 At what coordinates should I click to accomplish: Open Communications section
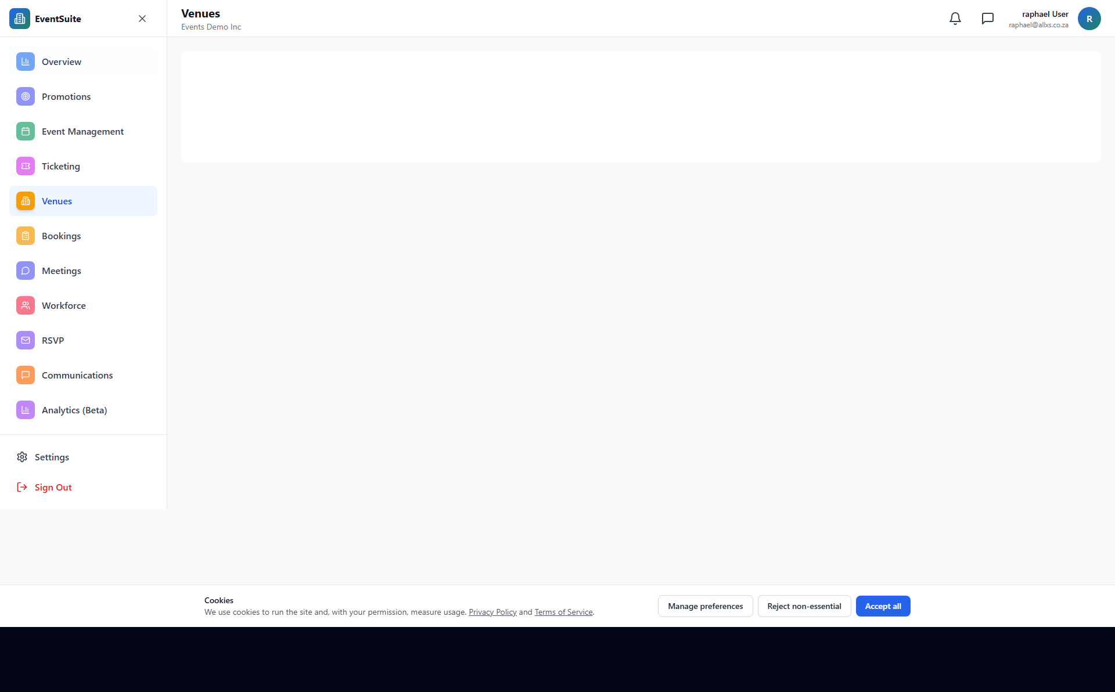click(x=77, y=376)
